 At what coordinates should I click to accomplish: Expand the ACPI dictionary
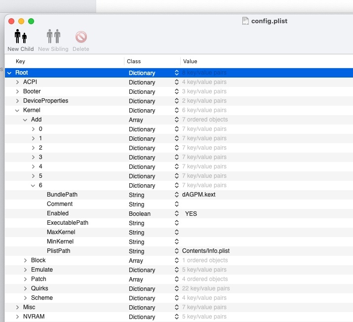click(17, 82)
